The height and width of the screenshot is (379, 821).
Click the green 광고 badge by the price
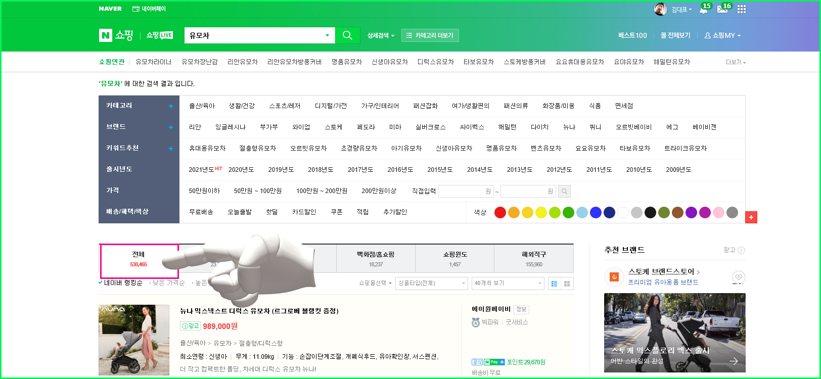click(191, 326)
